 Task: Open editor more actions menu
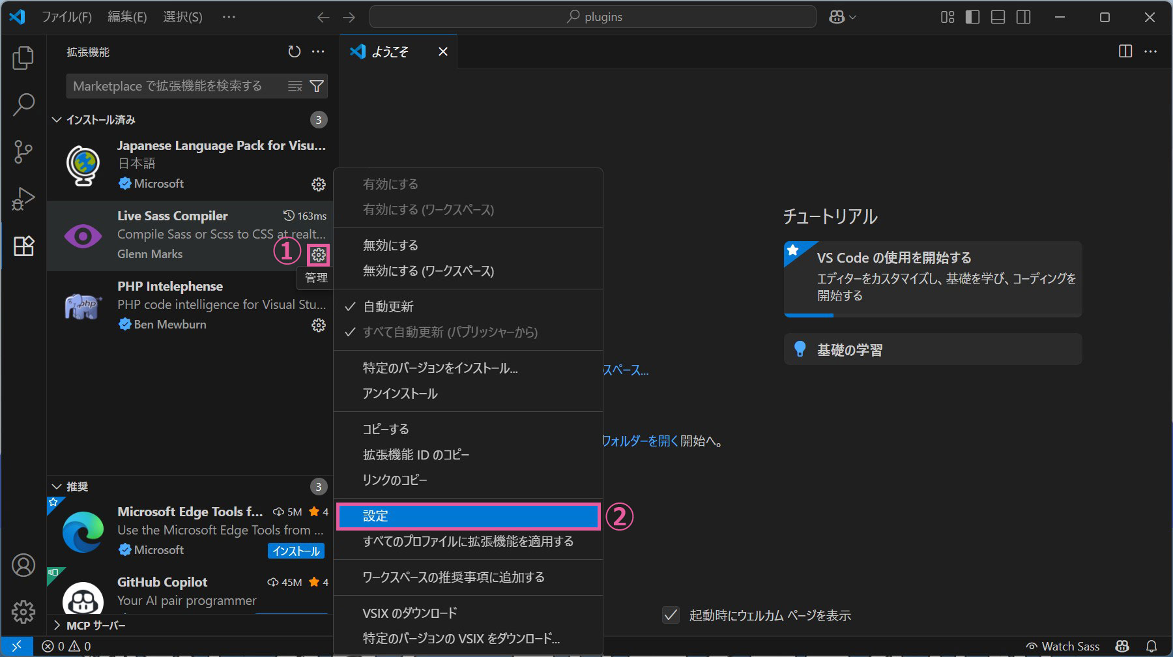pos(1151,51)
